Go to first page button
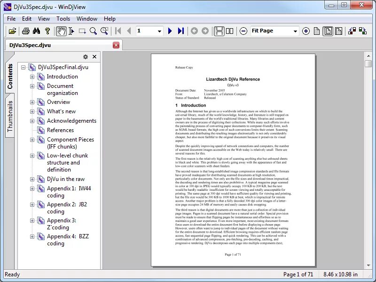 tap(118, 31)
